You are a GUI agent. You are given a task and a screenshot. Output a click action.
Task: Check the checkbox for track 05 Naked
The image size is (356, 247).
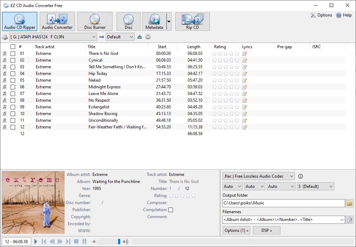13,80
